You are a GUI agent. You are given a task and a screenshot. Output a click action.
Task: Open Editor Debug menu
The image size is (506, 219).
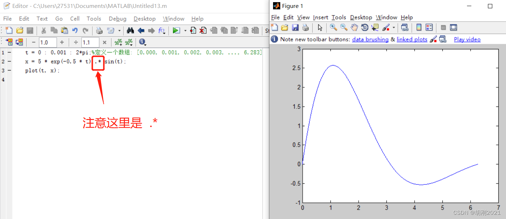117,19
